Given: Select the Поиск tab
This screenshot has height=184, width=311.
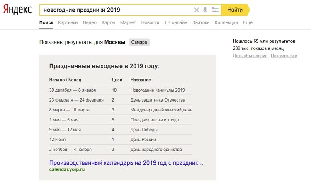Looking at the screenshot, I should (46, 23).
